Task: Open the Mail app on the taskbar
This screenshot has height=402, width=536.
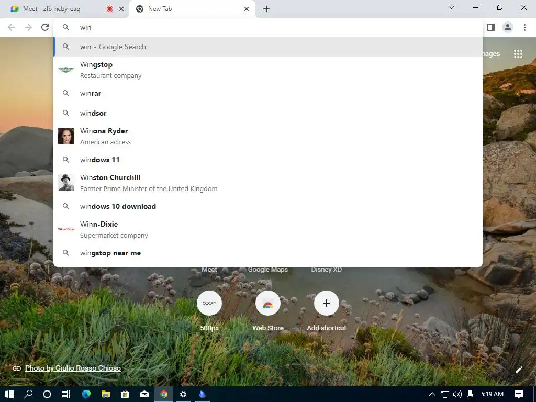Action: pyautogui.click(x=144, y=394)
